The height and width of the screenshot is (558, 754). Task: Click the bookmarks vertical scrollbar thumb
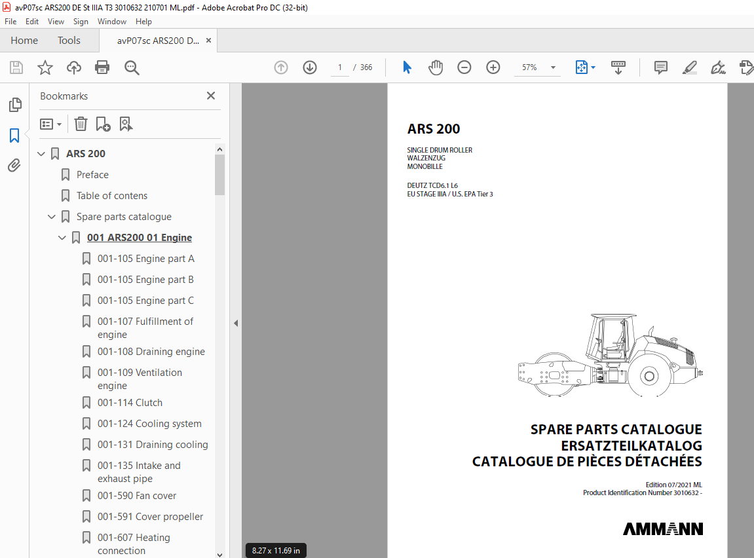[219, 175]
